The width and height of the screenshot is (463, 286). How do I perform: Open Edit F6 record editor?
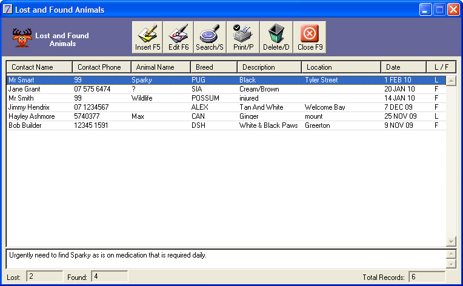[x=178, y=37]
